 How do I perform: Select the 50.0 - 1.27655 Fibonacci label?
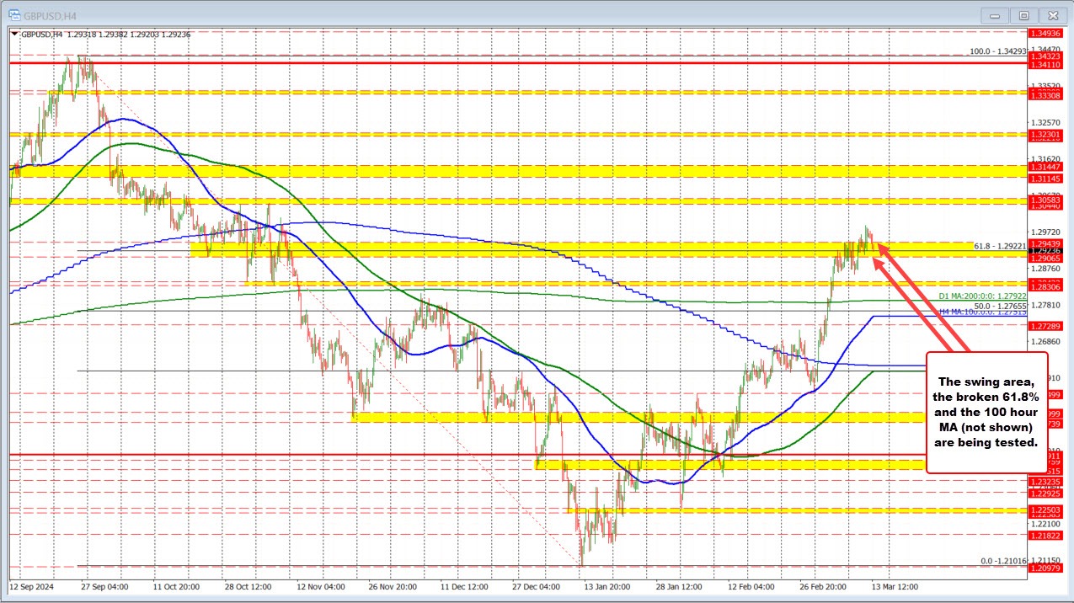click(x=1000, y=307)
